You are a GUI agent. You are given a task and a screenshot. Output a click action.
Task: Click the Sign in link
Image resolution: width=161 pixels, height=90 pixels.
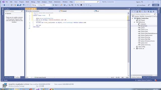138,2
